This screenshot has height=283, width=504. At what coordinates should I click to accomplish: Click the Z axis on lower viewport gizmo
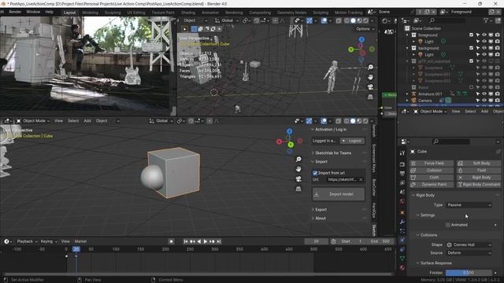click(x=290, y=131)
